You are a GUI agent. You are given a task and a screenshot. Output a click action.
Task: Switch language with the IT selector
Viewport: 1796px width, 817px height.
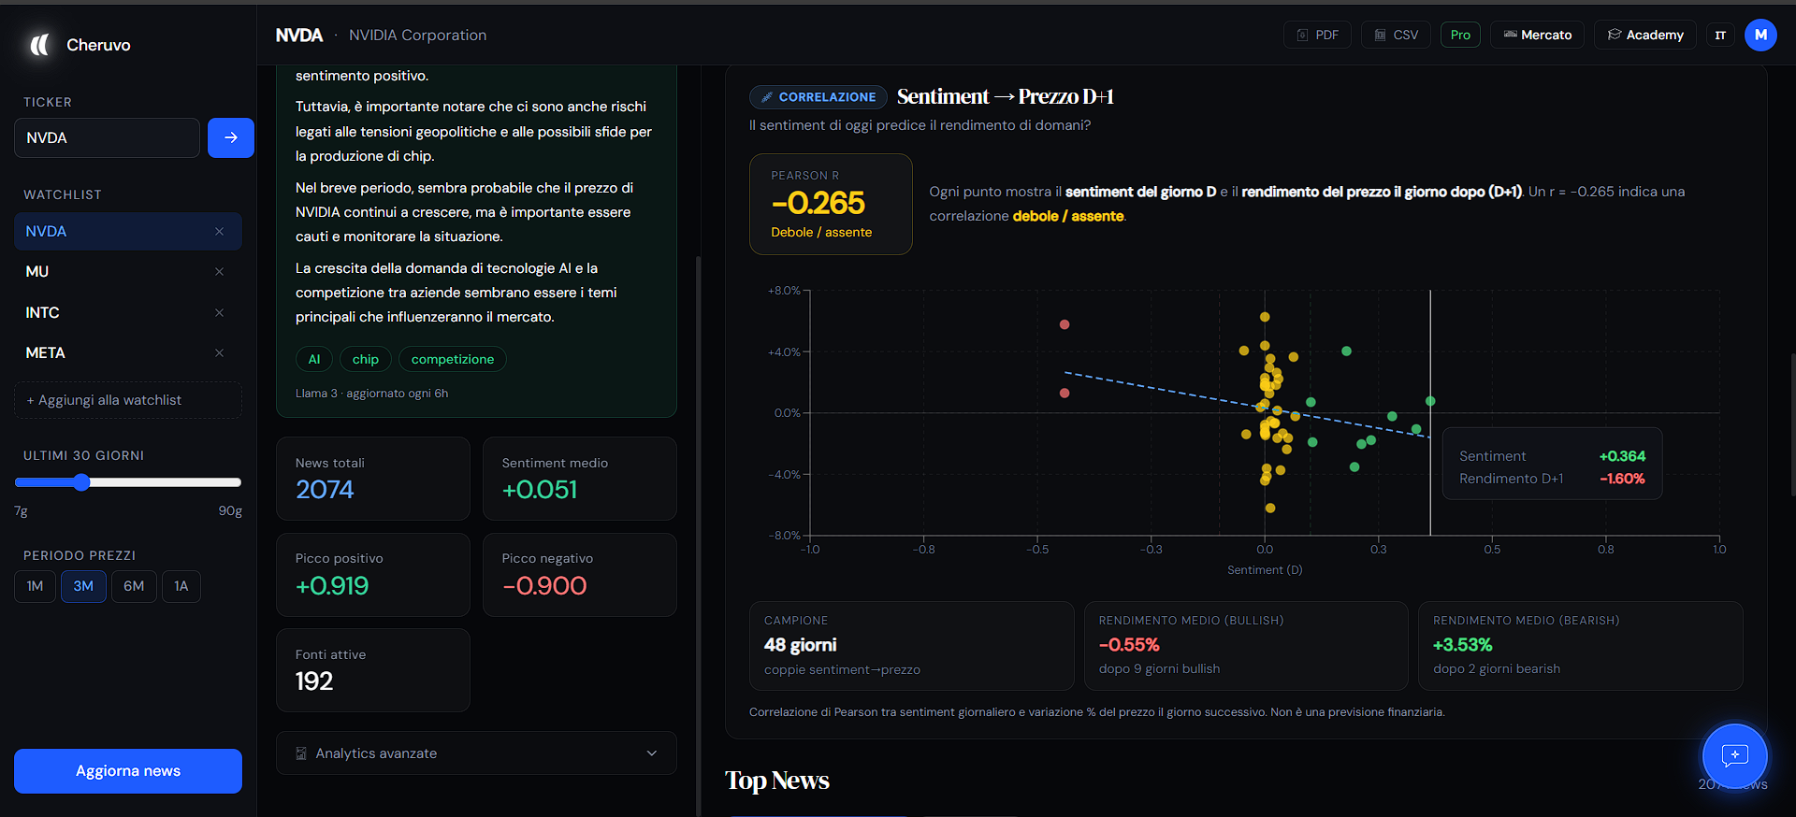click(1720, 36)
